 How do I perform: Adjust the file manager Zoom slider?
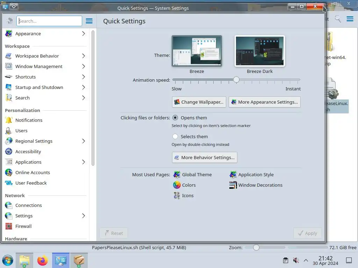pyautogui.click(x=256, y=247)
